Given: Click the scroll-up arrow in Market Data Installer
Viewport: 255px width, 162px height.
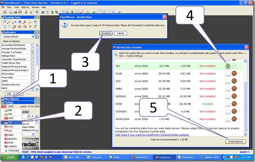Looking at the screenshot, I should pyautogui.click(x=245, y=61).
